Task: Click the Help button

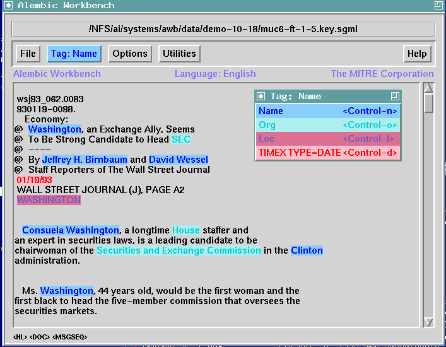Action: coord(417,54)
